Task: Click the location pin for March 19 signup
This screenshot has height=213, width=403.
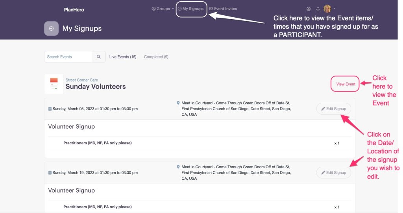Action: (x=179, y=167)
